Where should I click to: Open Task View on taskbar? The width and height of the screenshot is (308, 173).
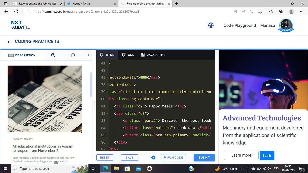(x=94, y=168)
